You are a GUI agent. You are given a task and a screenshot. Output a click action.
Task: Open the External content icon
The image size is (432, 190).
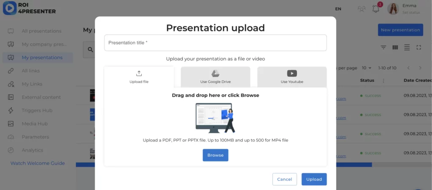pyautogui.click(x=11, y=97)
